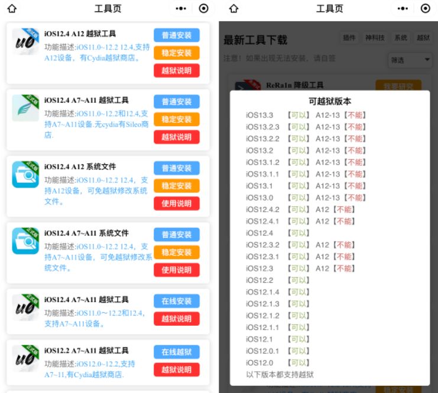Open the folder icon of iOS12.4 A7~A11 系统文件
The height and width of the screenshot is (393, 438).
tap(25, 241)
